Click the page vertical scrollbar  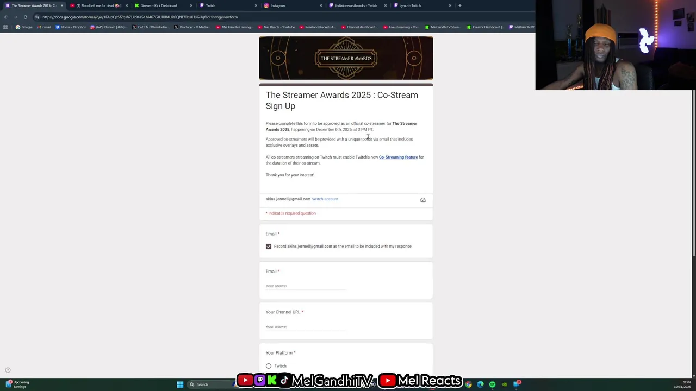(x=693, y=173)
